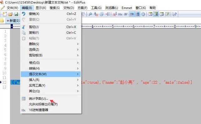Expand the 选择(Z) submenu
The width and height of the screenshot is (201, 124).
click(51, 50)
